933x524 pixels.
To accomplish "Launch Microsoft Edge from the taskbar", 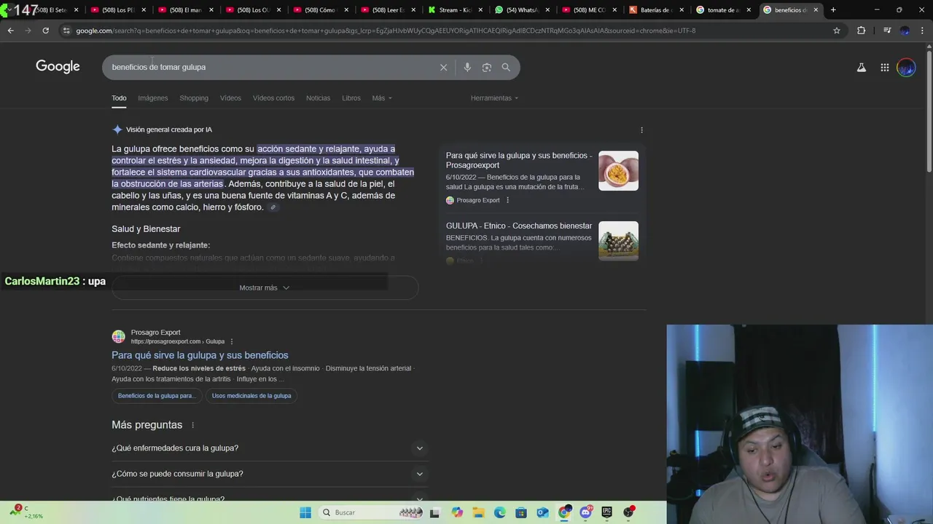I will [499, 512].
